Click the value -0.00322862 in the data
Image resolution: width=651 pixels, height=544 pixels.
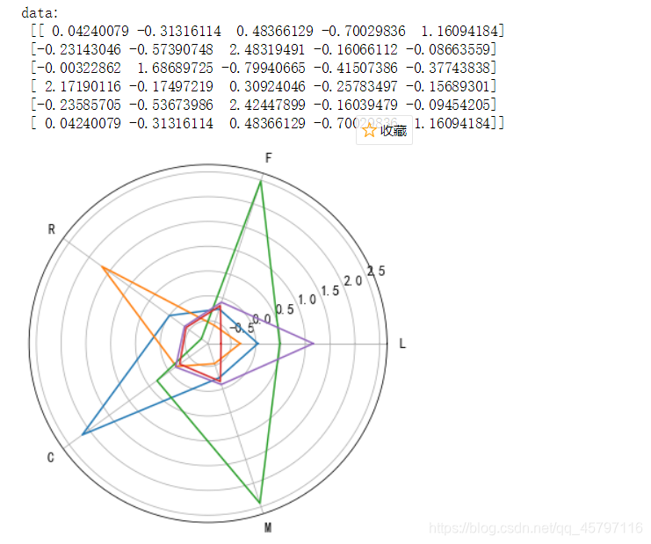79,68
